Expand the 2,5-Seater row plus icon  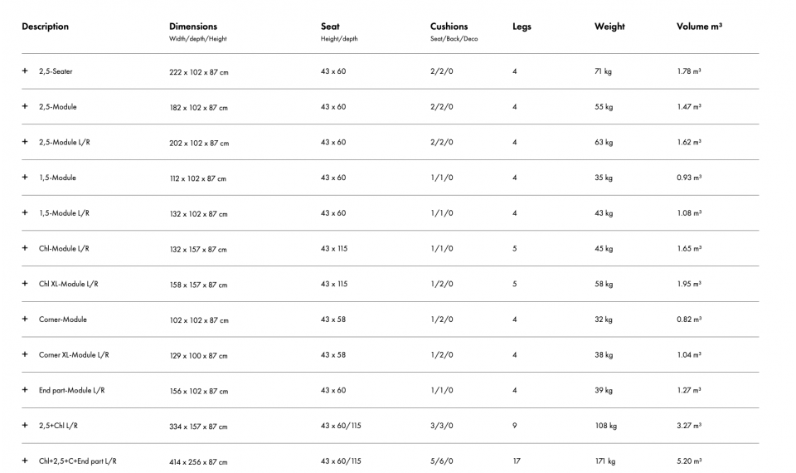[x=25, y=71]
